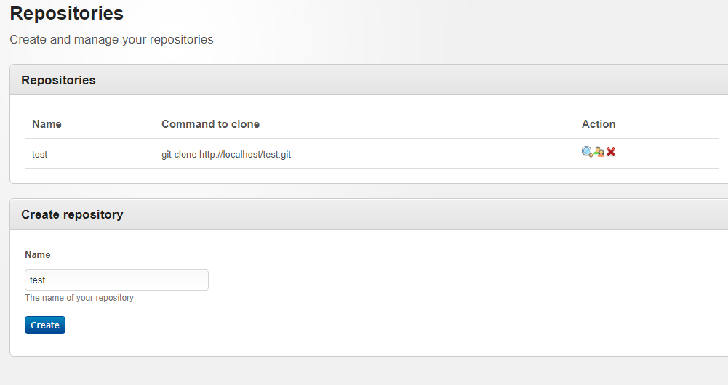Viewport: 728px width, 385px height.
Task: View the test repository with magnifier icon
Action: 587,152
